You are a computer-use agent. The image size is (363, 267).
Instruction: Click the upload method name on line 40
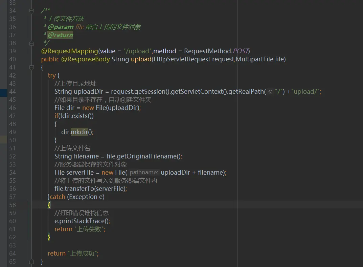click(x=141, y=59)
